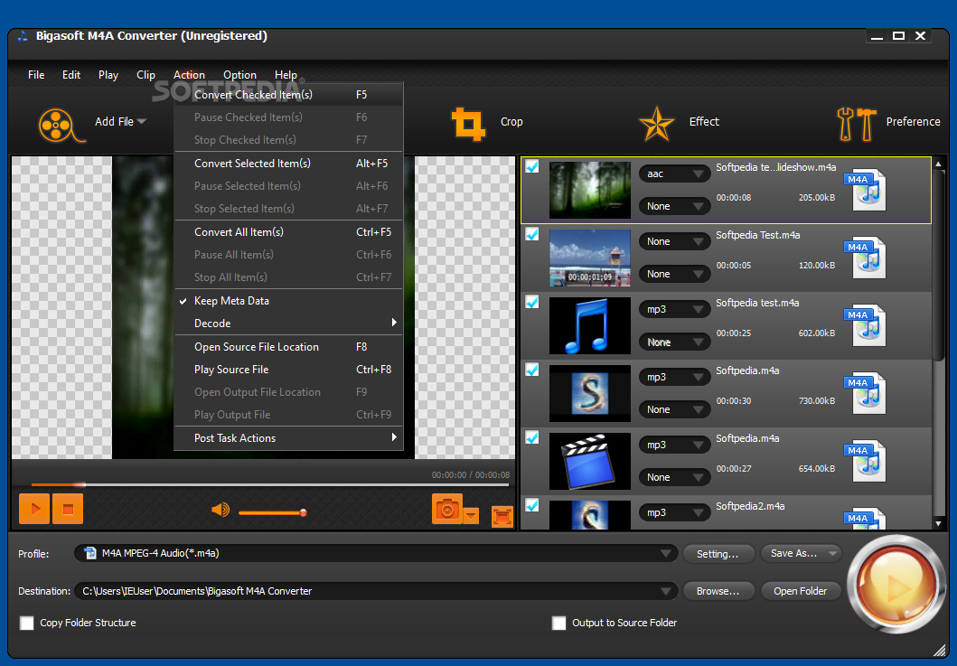Uncheck the Softpedia te...lideshow.m4a checkbox
This screenshot has height=666, width=957.
[532, 166]
